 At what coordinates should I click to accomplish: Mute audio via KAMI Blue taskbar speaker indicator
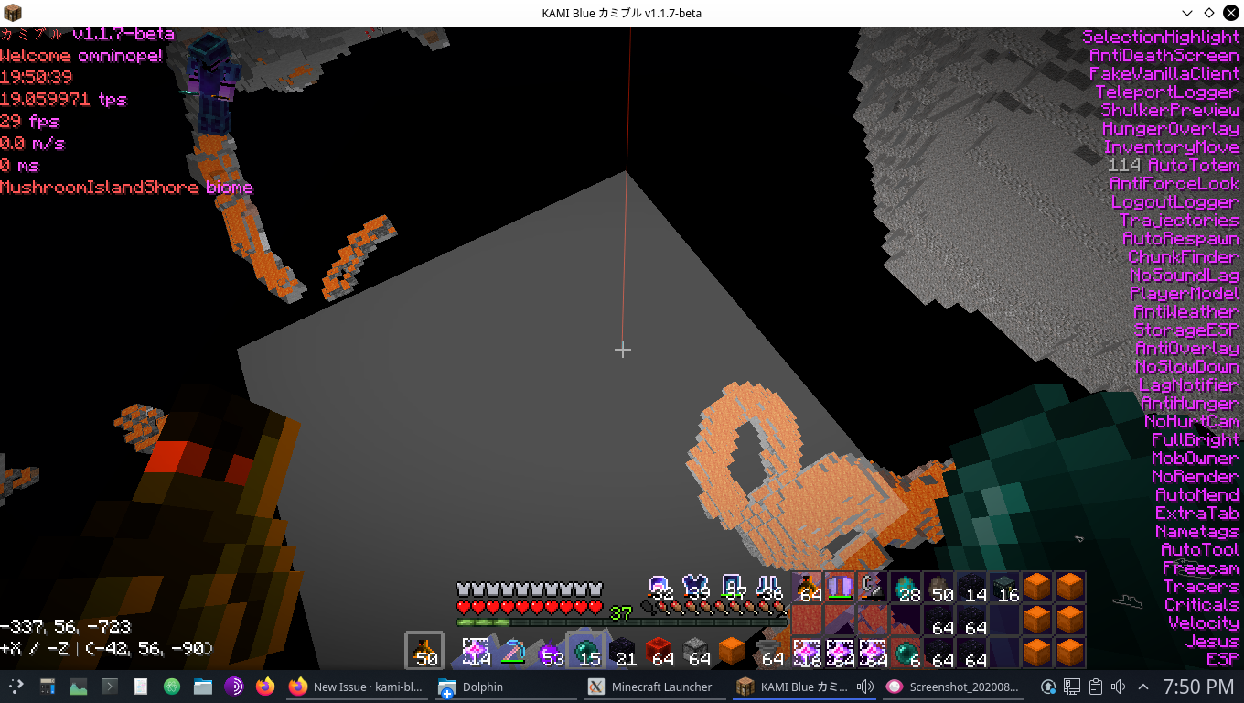[x=864, y=687]
